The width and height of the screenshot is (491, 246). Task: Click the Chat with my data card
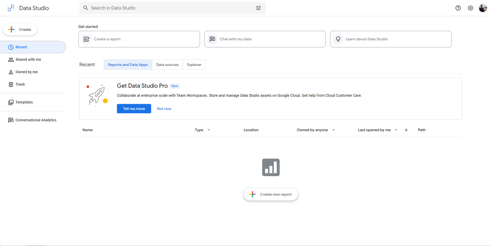pyautogui.click(x=265, y=39)
